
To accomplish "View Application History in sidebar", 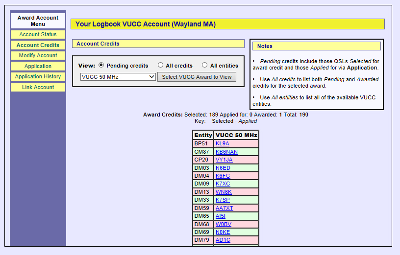I will (38, 77).
